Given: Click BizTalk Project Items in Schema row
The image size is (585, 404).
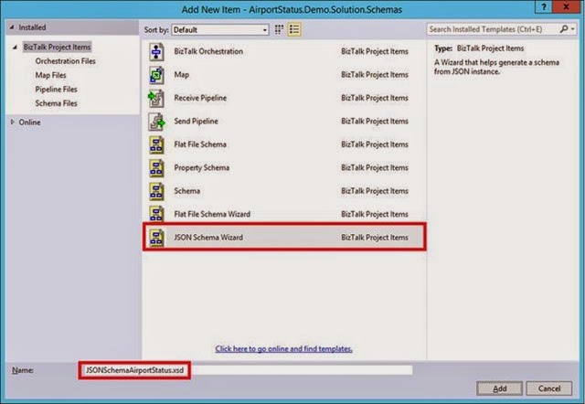Looking at the screenshot, I should [x=375, y=191].
